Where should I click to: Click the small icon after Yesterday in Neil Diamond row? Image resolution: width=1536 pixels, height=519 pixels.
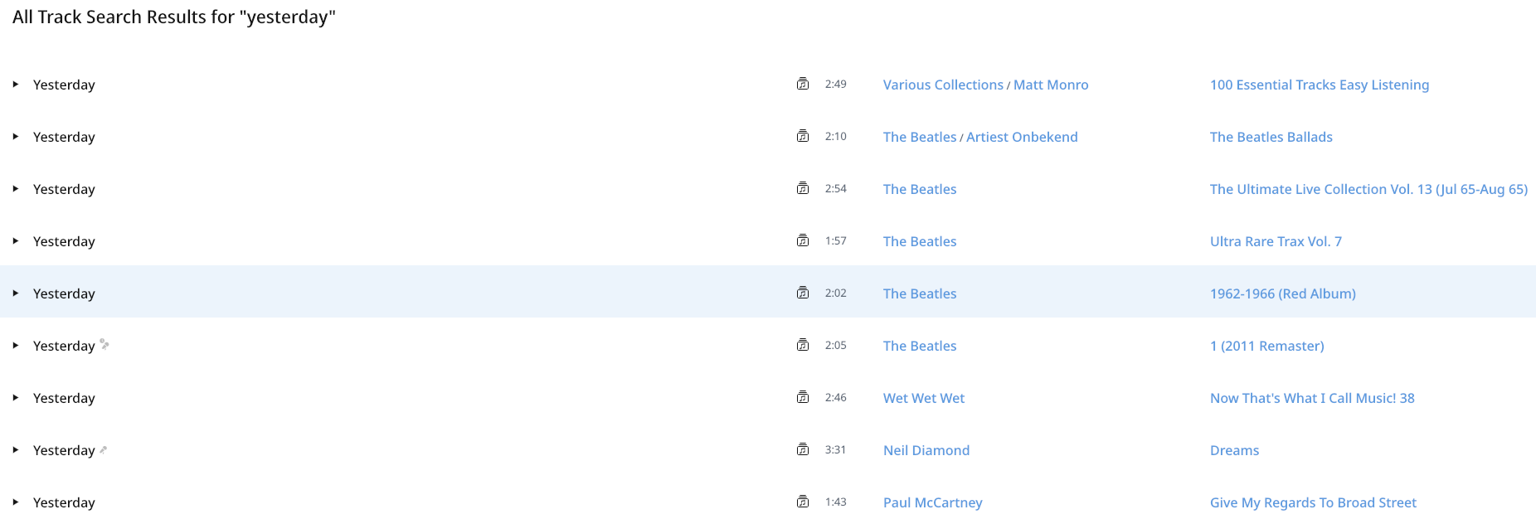point(104,450)
